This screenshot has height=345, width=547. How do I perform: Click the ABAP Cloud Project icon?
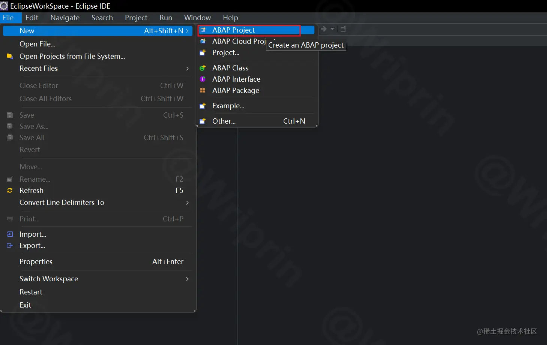pyautogui.click(x=203, y=41)
